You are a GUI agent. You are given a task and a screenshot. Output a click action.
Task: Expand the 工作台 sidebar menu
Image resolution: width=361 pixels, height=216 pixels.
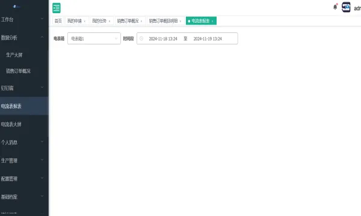coord(23,19)
